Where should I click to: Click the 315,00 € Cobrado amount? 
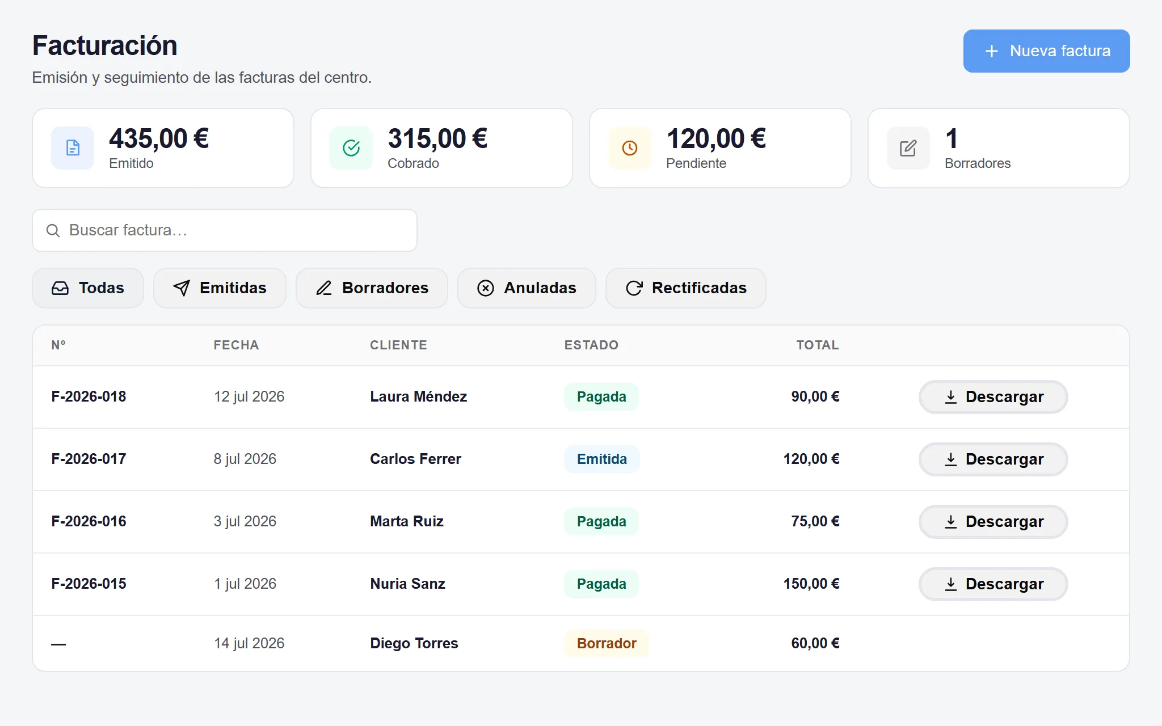point(437,138)
